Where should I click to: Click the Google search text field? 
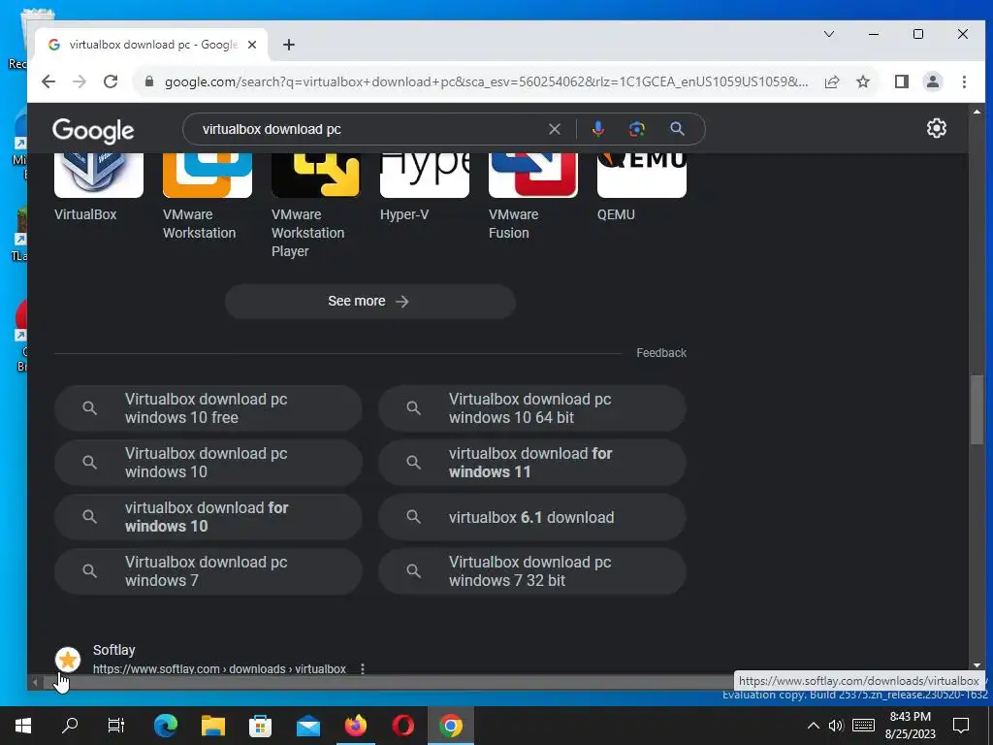[x=370, y=129]
